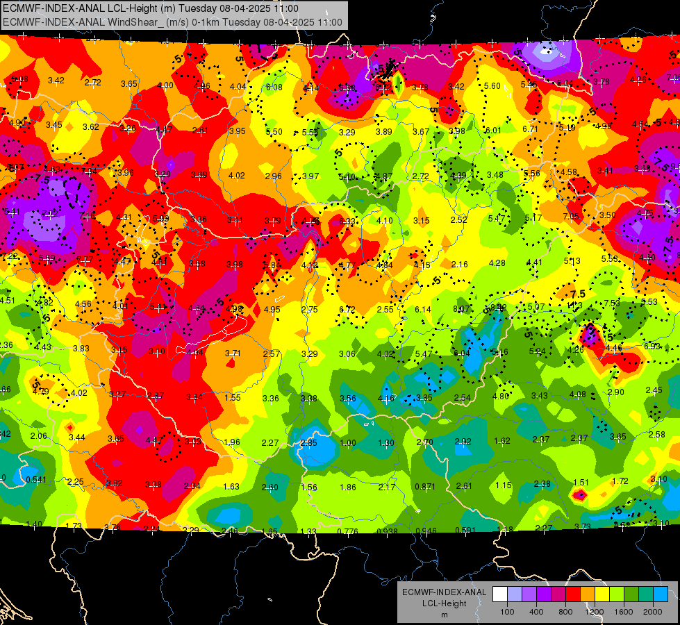Select the white swatch in the legend

pyautogui.click(x=499, y=594)
